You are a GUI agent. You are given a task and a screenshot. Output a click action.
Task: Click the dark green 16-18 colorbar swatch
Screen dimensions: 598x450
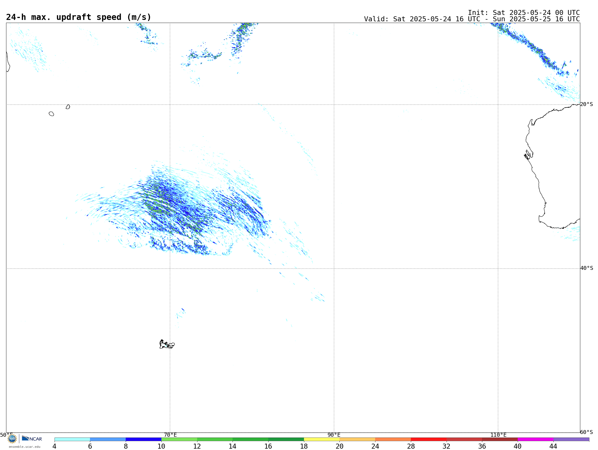(x=286, y=439)
